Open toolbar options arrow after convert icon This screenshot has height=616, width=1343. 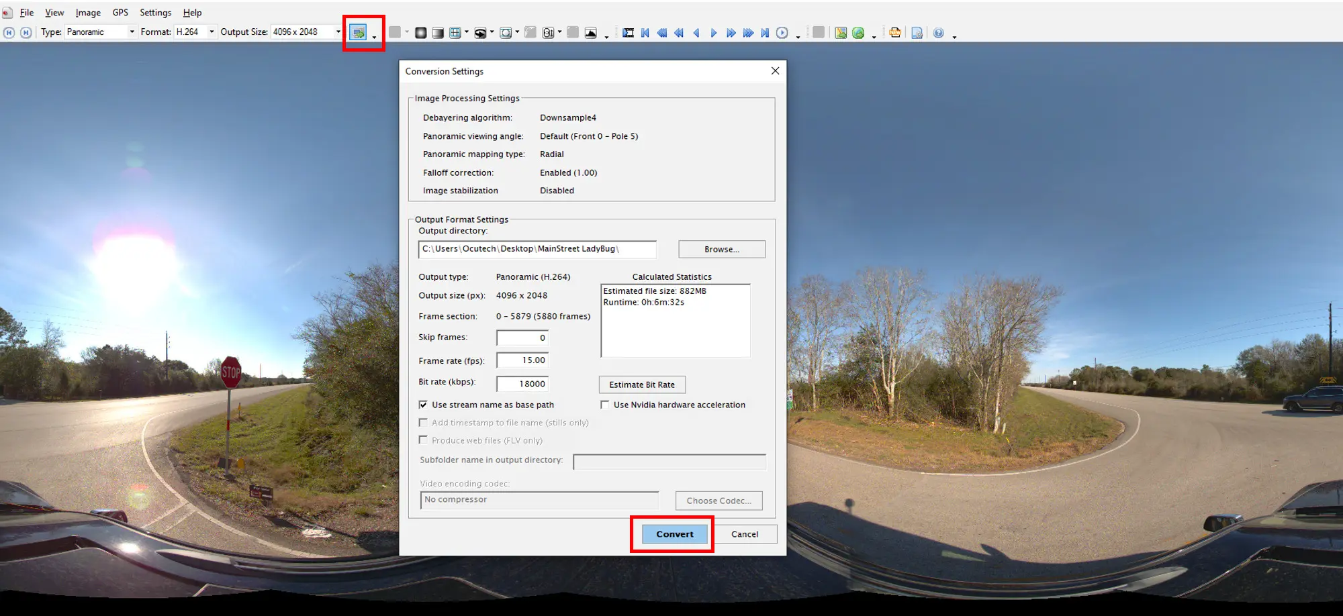pos(374,37)
